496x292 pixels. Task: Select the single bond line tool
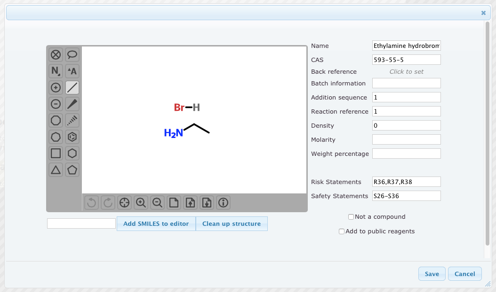click(x=72, y=87)
